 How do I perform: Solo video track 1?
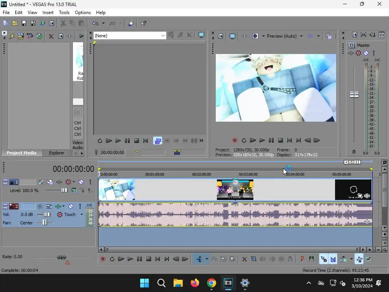(90, 182)
